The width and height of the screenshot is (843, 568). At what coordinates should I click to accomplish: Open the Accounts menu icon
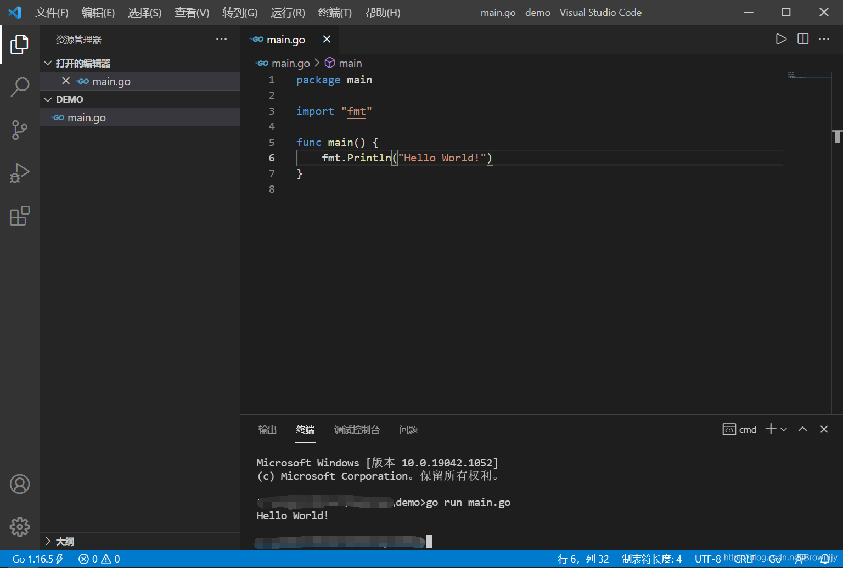20,484
